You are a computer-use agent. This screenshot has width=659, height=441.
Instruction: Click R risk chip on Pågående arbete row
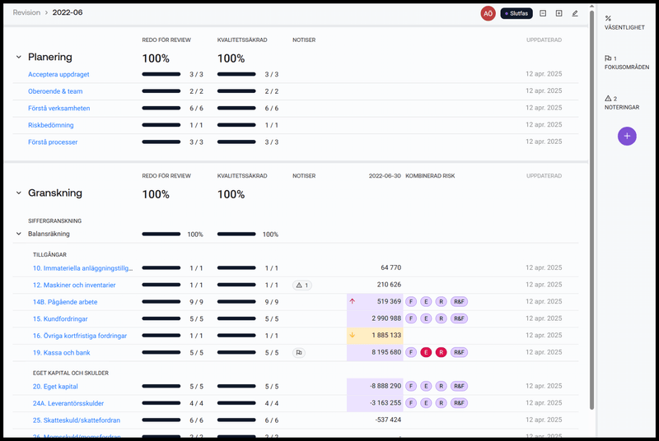click(441, 302)
